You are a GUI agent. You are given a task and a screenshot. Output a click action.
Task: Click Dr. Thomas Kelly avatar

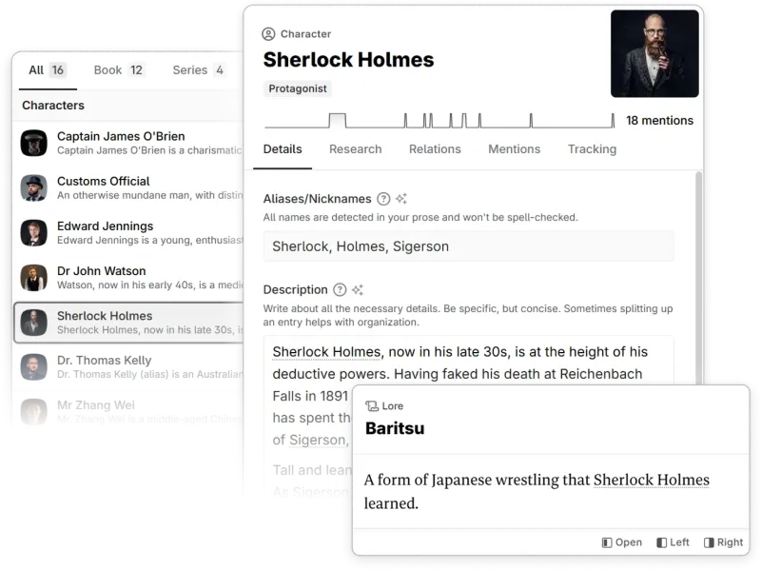click(x=34, y=367)
